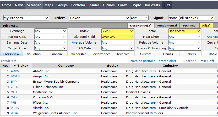Open the Home menu item
Image resolution: width=218 pixels, height=117 pixels.
7,5
